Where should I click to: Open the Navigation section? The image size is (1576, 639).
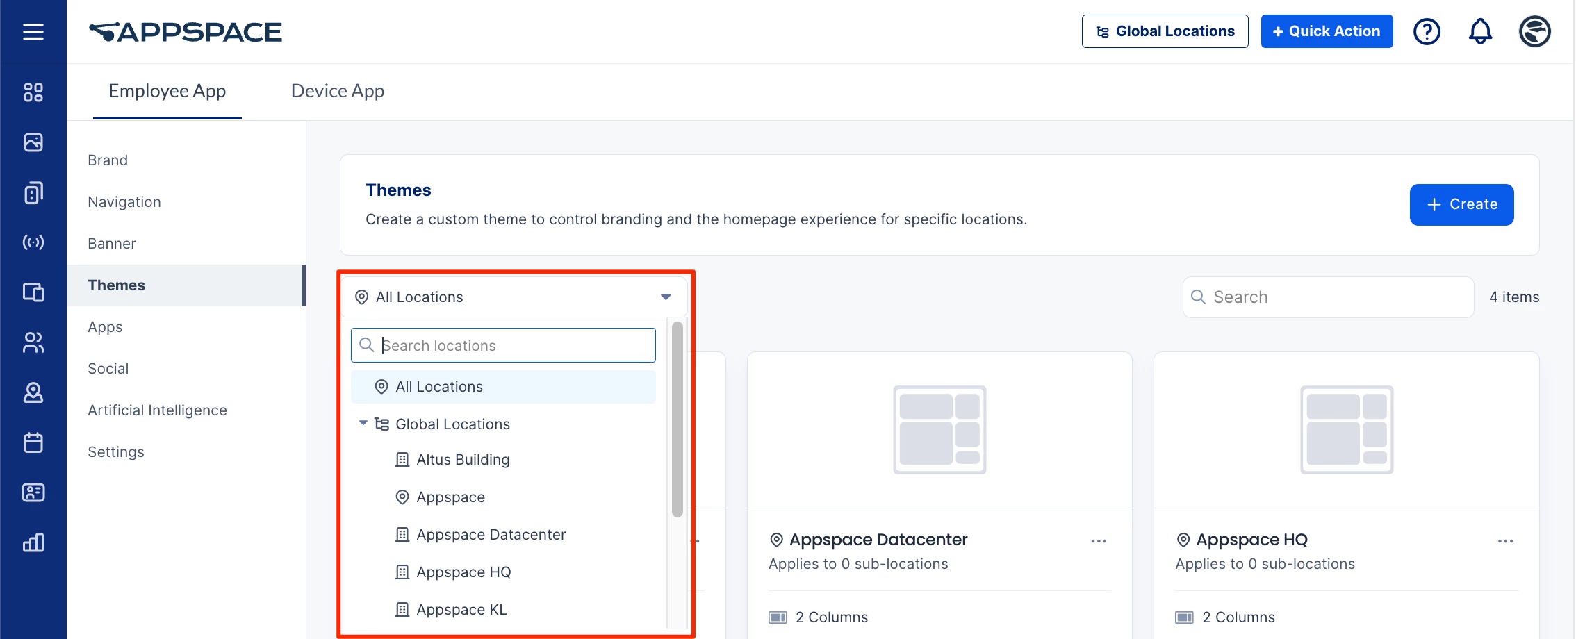pyautogui.click(x=124, y=202)
